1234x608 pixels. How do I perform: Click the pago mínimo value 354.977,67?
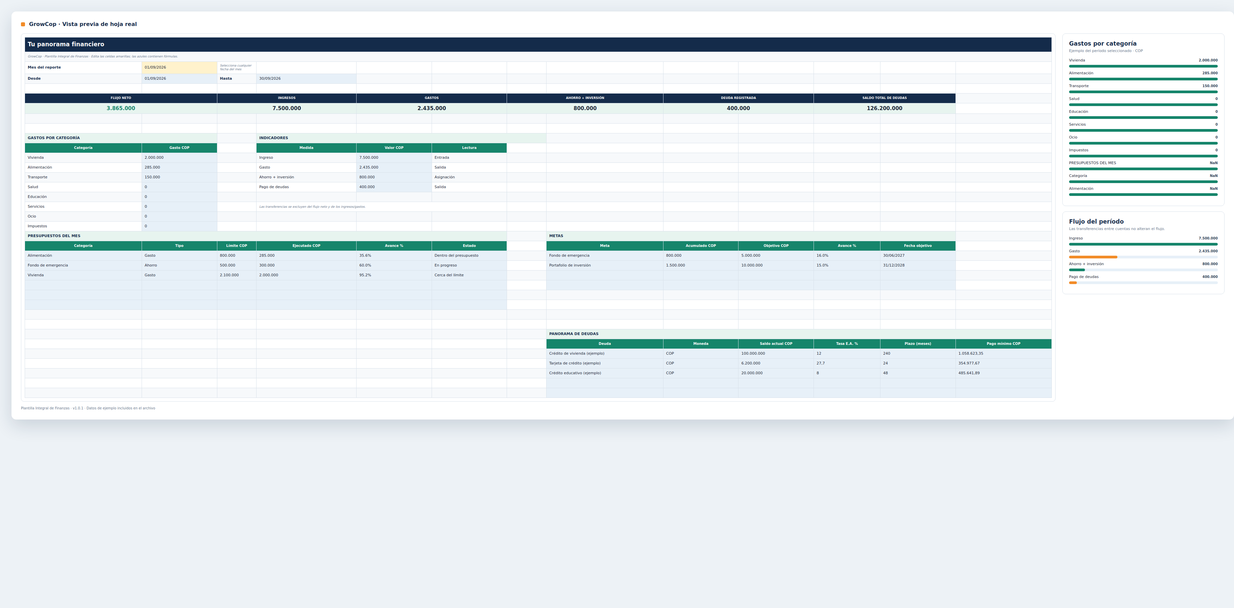point(1003,363)
